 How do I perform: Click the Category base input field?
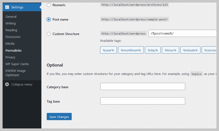[x=142, y=87]
